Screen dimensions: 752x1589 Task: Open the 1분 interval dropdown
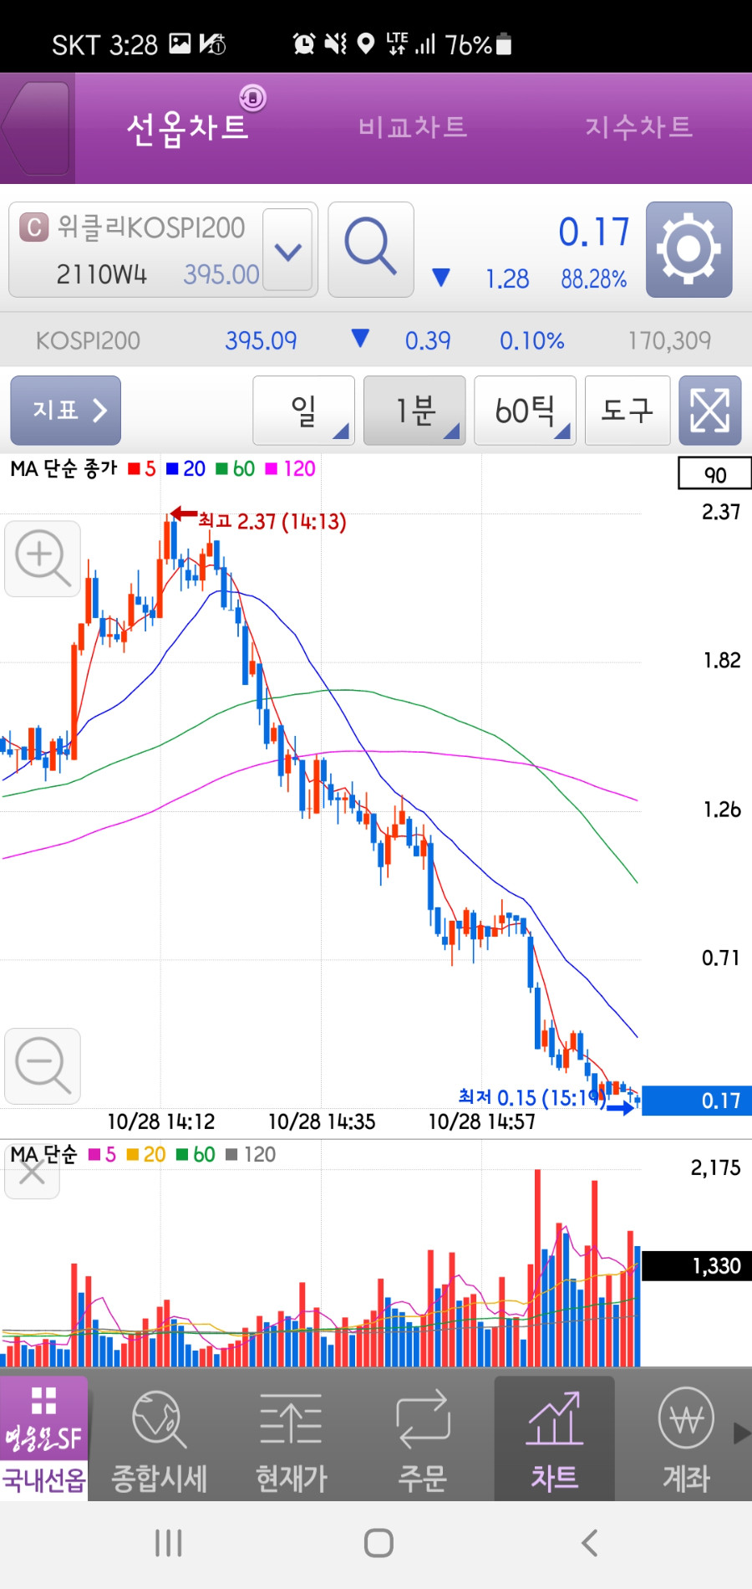pos(414,411)
